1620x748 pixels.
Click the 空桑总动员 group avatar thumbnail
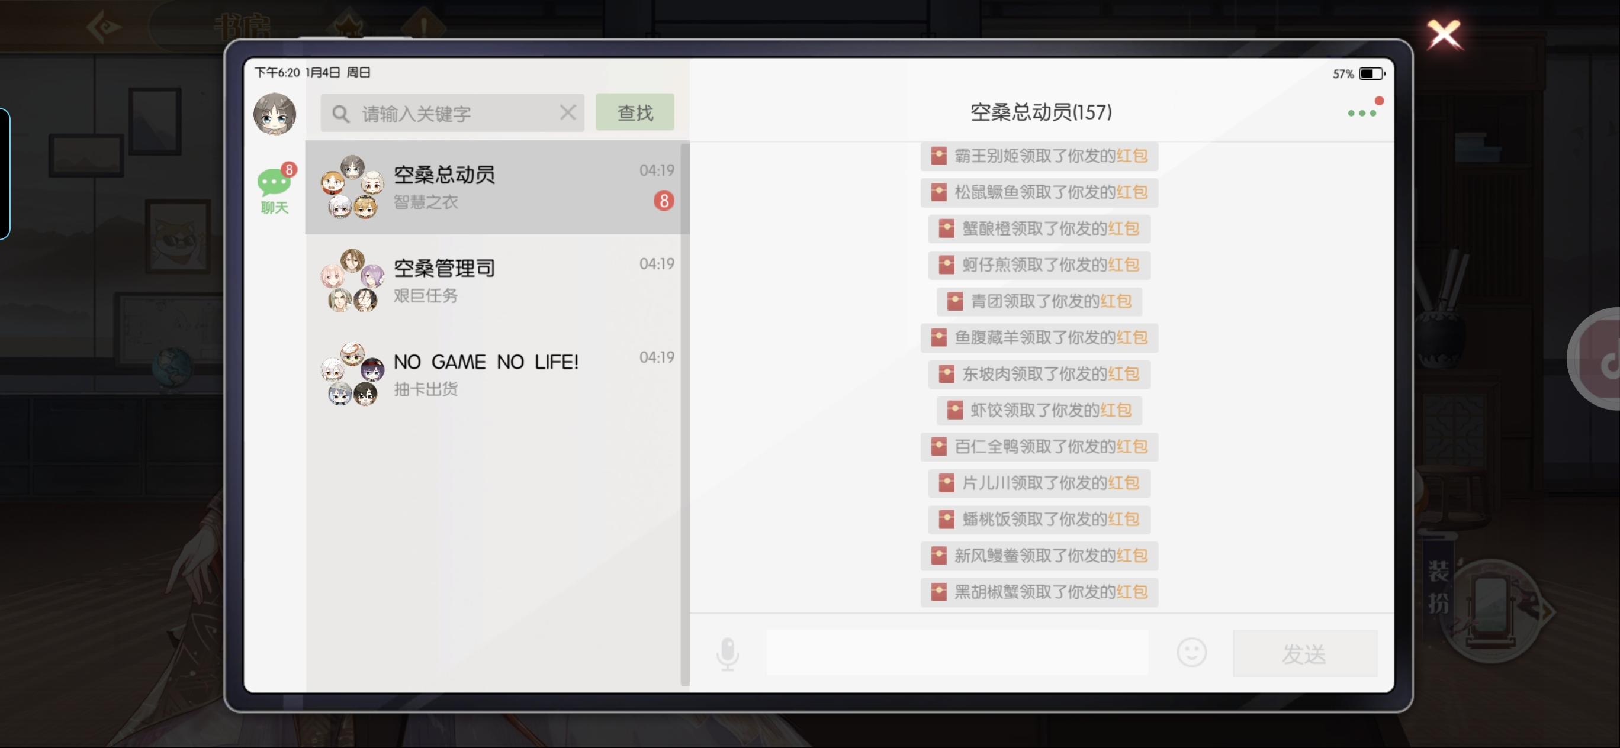click(352, 188)
